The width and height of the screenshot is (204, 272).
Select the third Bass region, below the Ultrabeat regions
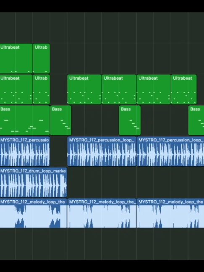[x=130, y=120]
